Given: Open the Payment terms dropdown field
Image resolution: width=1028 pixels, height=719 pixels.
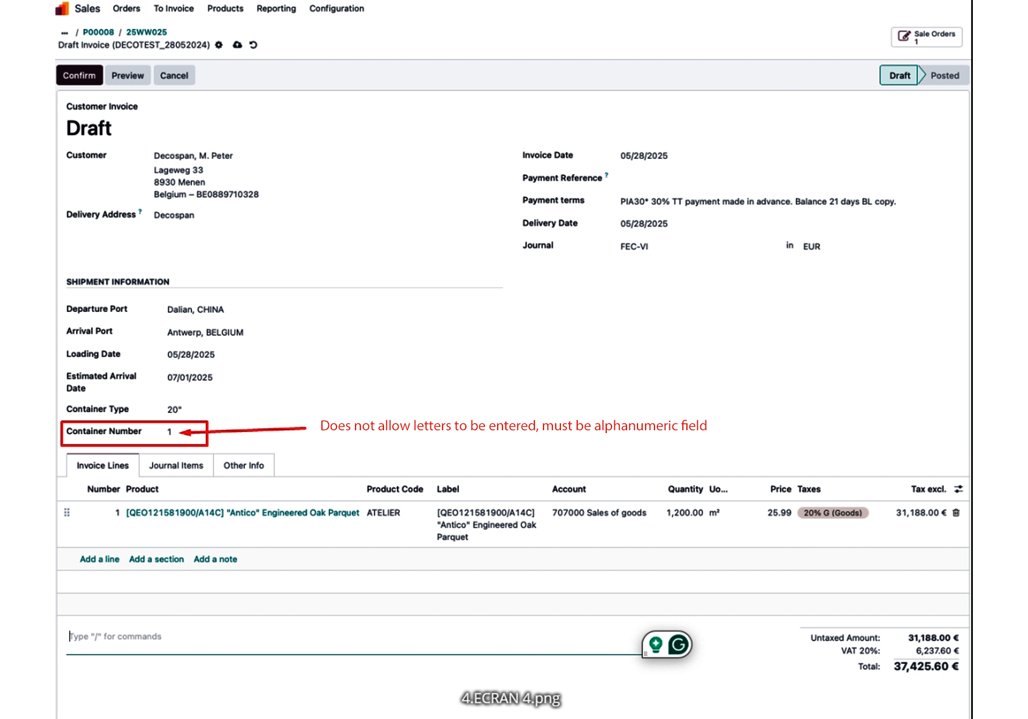Looking at the screenshot, I should (x=758, y=202).
